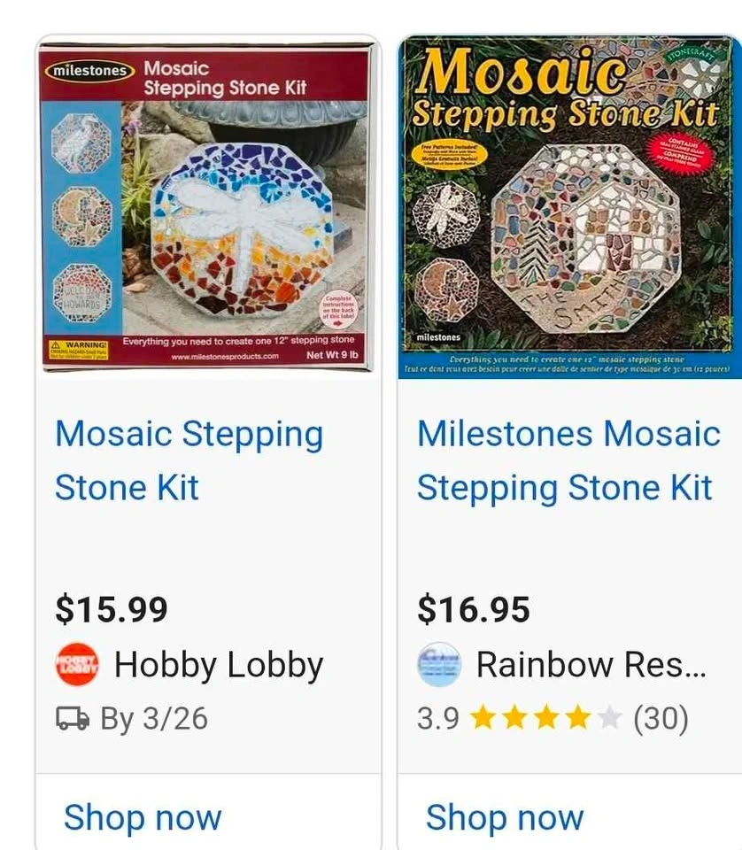Viewport: 742px width, 850px height.
Task: Click the first gold rating star
Action: pos(483,718)
